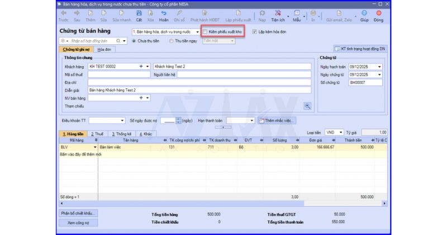
Task: Expand the Điều khoản TT dropdown
Action: pos(122,120)
